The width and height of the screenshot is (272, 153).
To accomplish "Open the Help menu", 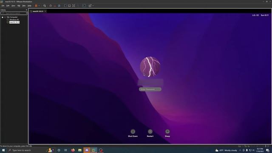I will click(x=29, y=6).
